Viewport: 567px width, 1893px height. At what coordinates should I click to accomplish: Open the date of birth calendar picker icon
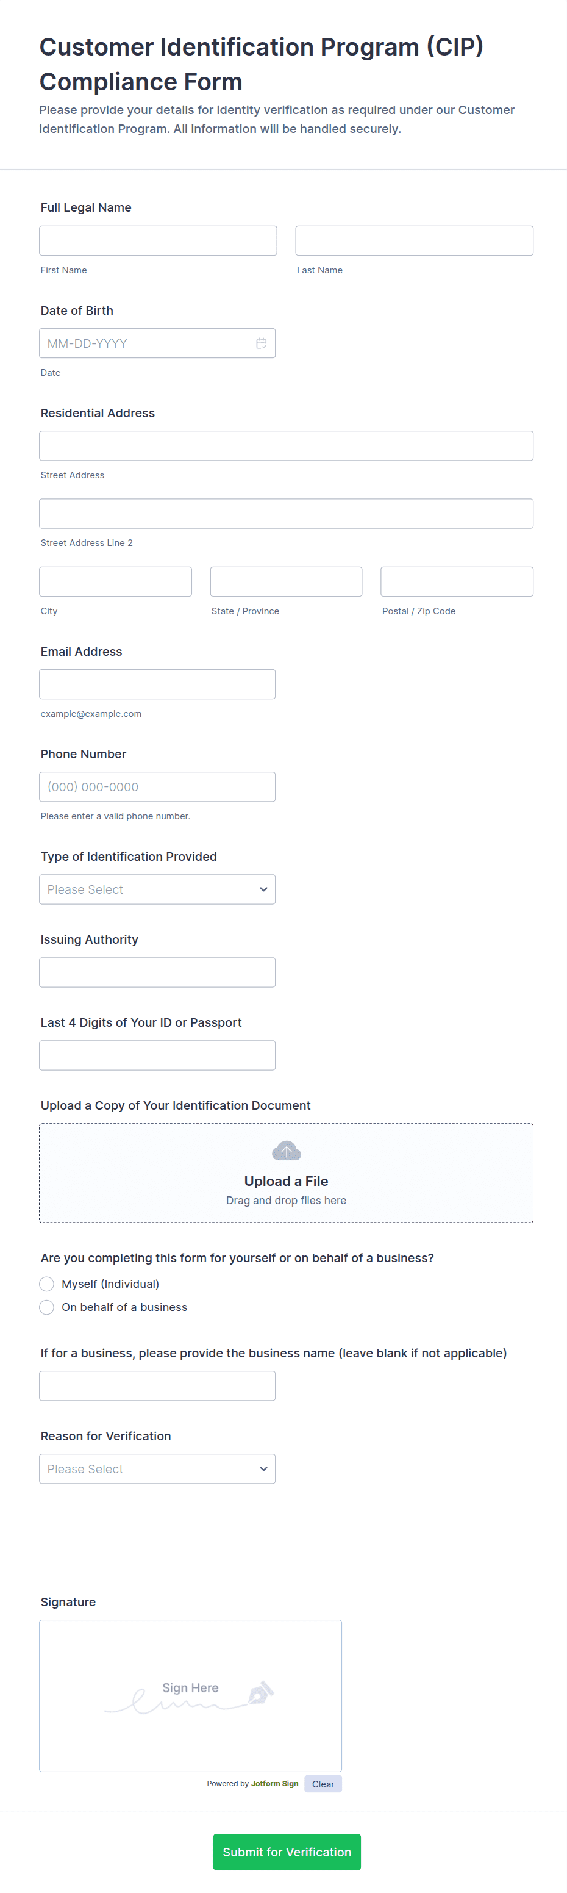coord(261,343)
